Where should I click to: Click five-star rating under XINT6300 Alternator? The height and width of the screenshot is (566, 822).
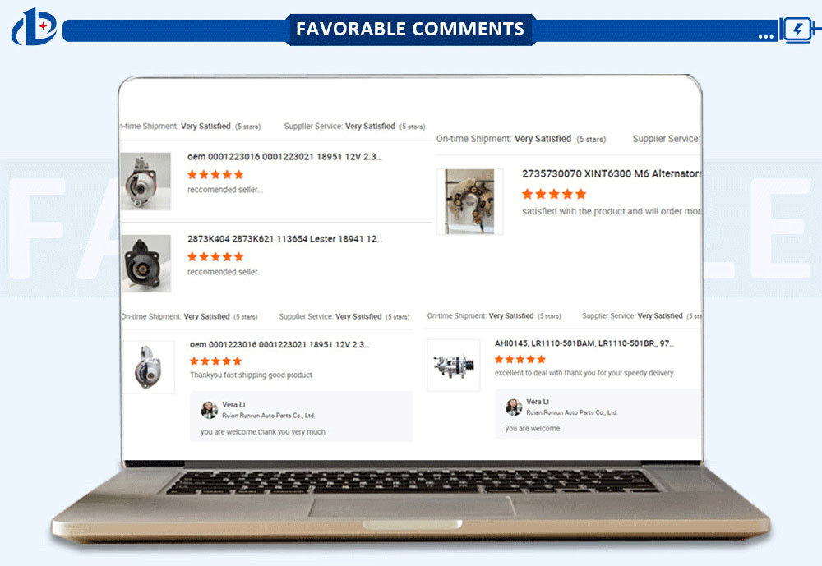click(554, 194)
